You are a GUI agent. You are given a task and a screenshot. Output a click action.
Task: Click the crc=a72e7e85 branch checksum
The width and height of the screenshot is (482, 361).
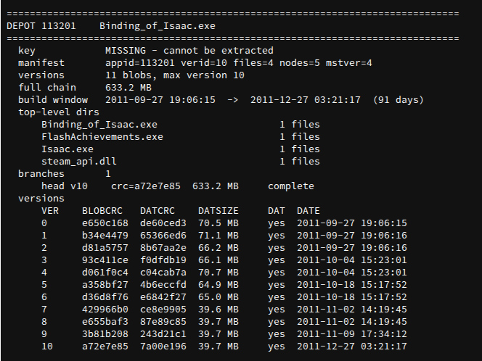pyautogui.click(x=146, y=186)
